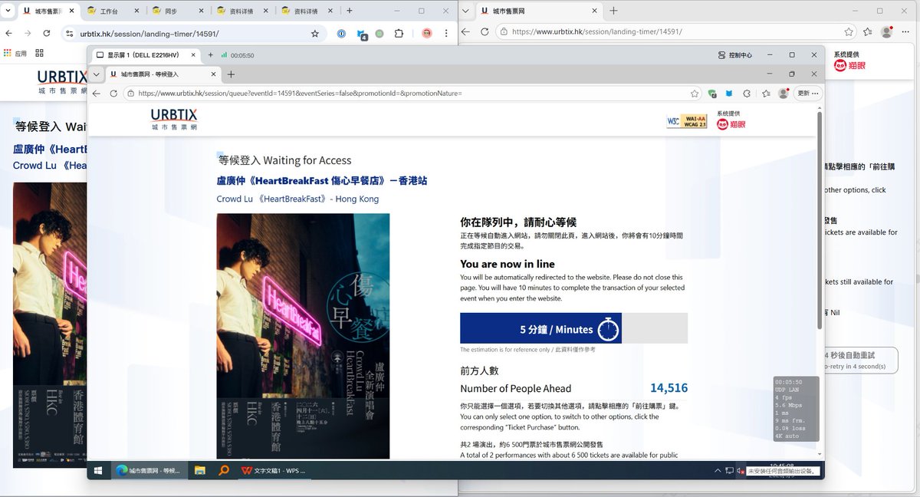This screenshot has width=920, height=497.
Task: Click the 更新 update button in remote Edge
Action: [808, 93]
